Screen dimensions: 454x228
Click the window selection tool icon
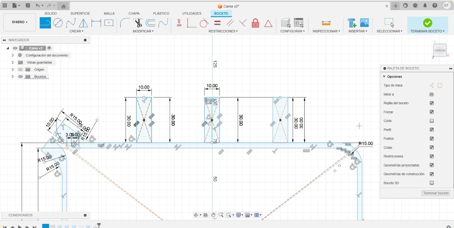point(389,23)
